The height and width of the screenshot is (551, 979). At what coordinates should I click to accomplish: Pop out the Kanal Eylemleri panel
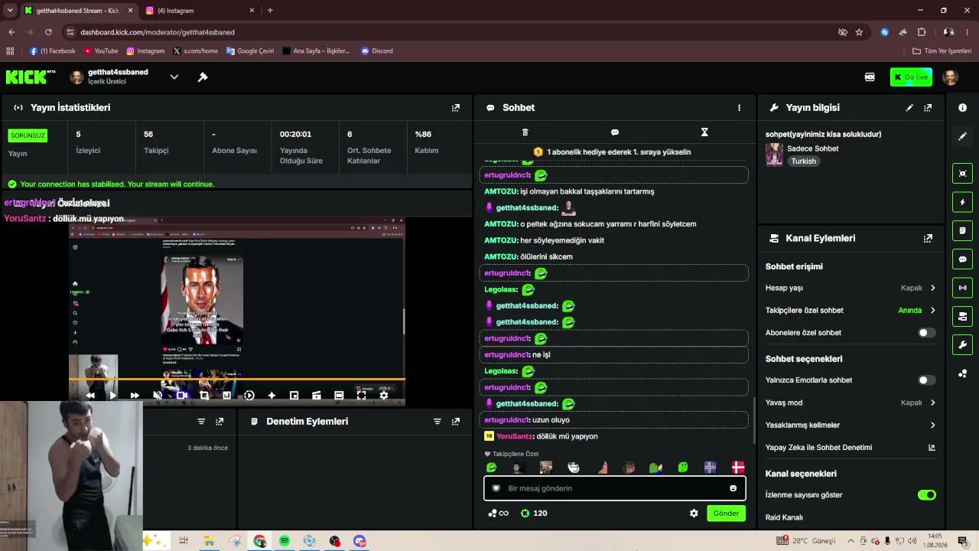pos(928,239)
